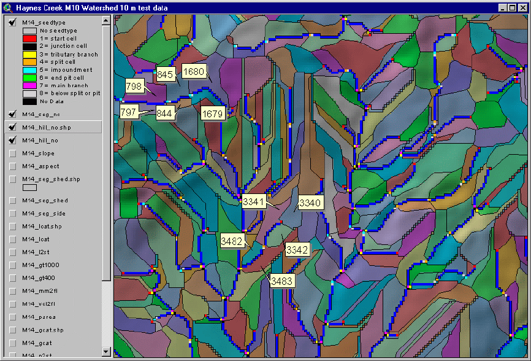Click the red start cell legend swatch
Viewport: 531px width, 361px height.
[29, 39]
